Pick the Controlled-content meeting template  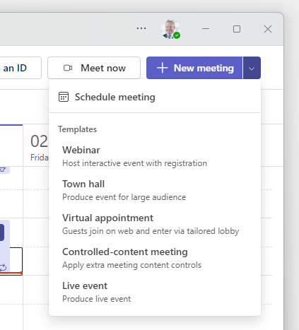pyautogui.click(x=155, y=258)
